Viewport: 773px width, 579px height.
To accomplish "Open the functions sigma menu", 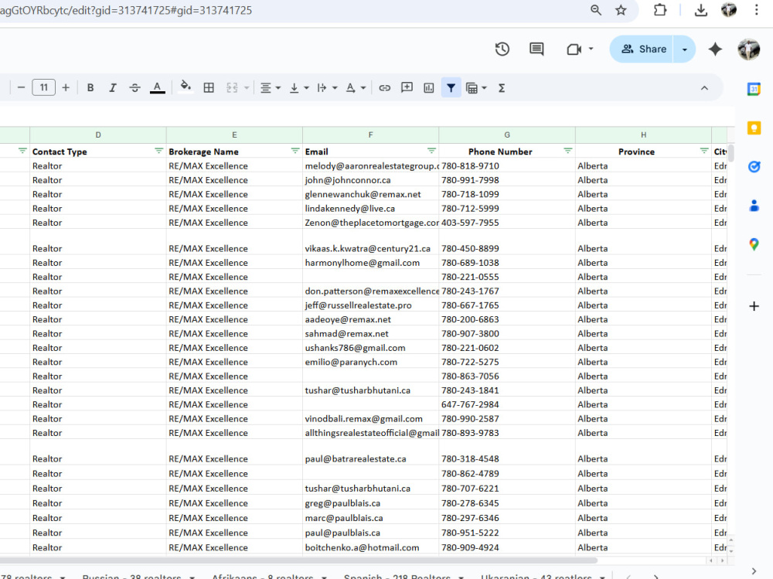I will 502,88.
